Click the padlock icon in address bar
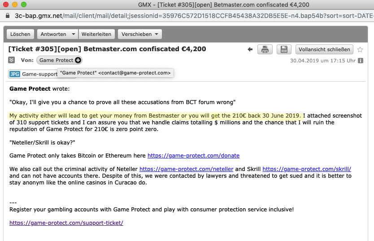Screen dimensions: 374x241 pyautogui.click(x=8, y=16)
